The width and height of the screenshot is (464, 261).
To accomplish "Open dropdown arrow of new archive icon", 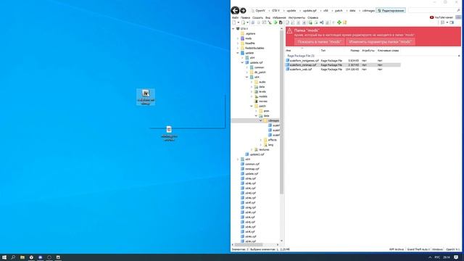I will click(239, 22).
